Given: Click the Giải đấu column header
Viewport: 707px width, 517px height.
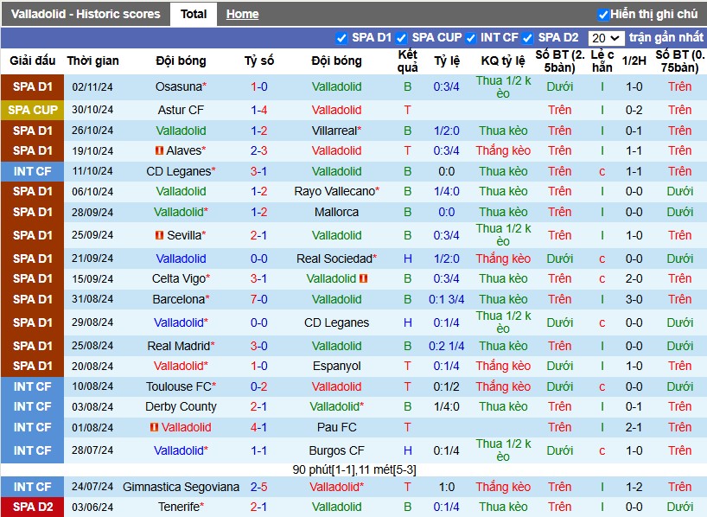Looking at the screenshot, I should click(x=33, y=61).
